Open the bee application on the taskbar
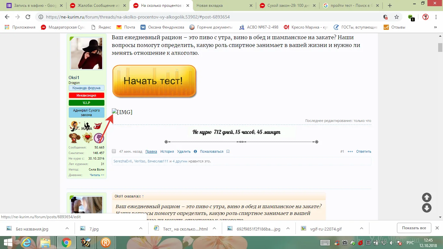 tap(86, 243)
